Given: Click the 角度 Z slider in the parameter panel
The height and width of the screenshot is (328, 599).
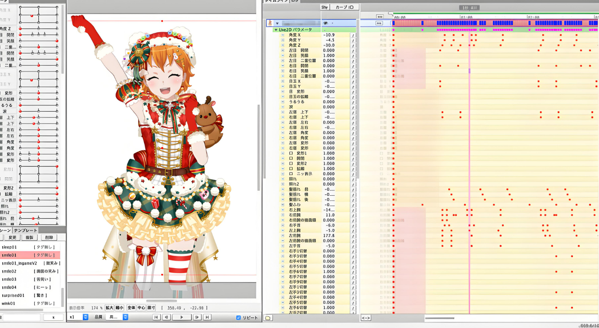Looking at the screenshot, I should 39,28.
